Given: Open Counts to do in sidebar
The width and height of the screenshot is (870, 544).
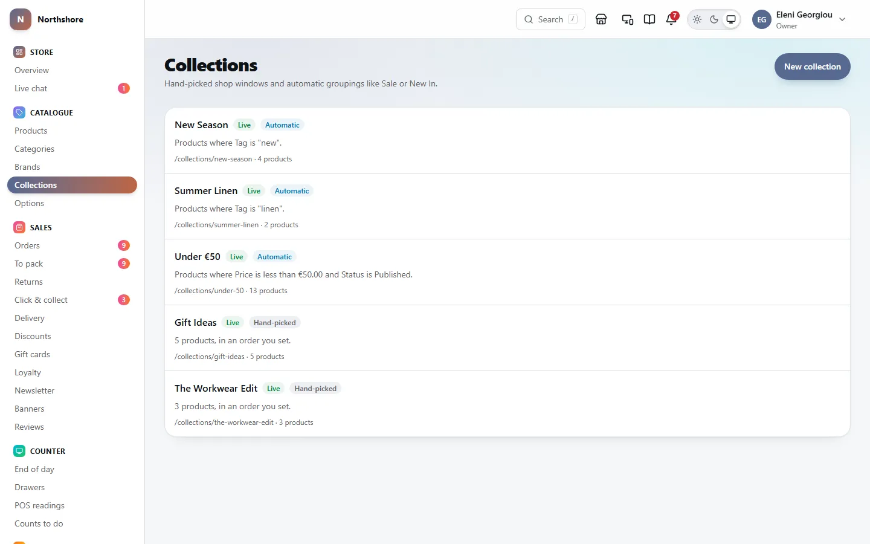Looking at the screenshot, I should [x=72, y=523].
